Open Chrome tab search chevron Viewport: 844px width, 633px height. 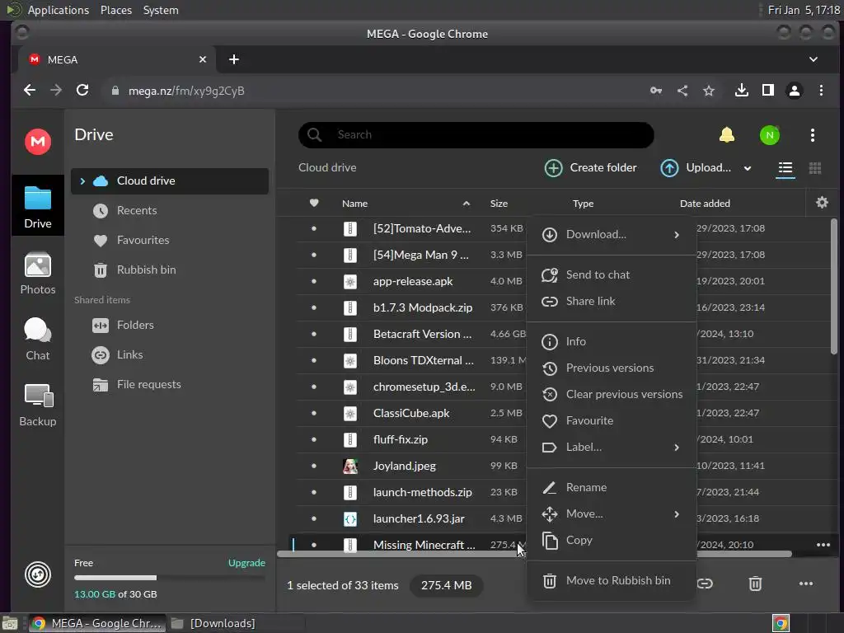tap(814, 59)
